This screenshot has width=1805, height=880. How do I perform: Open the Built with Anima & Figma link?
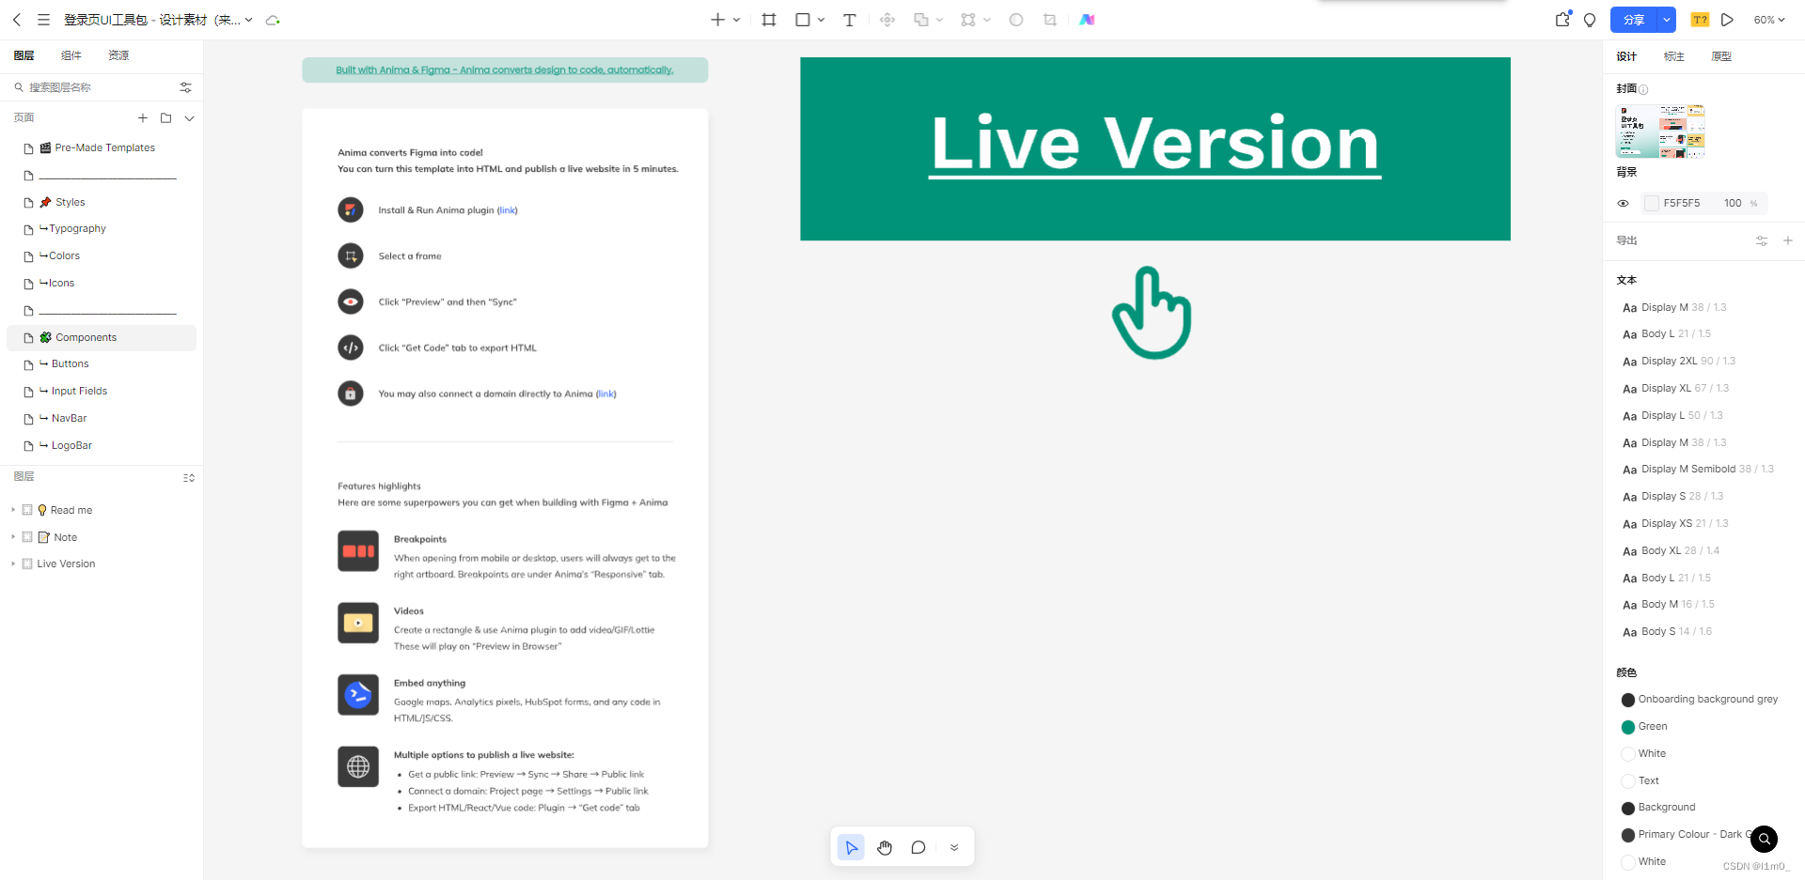pos(505,70)
